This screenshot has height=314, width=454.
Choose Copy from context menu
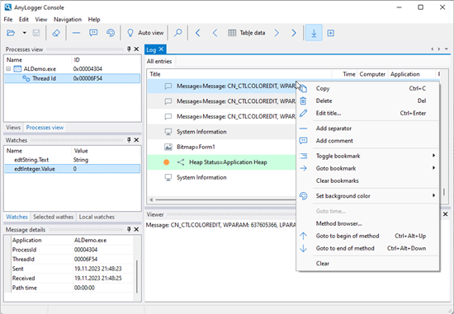coord(367,88)
